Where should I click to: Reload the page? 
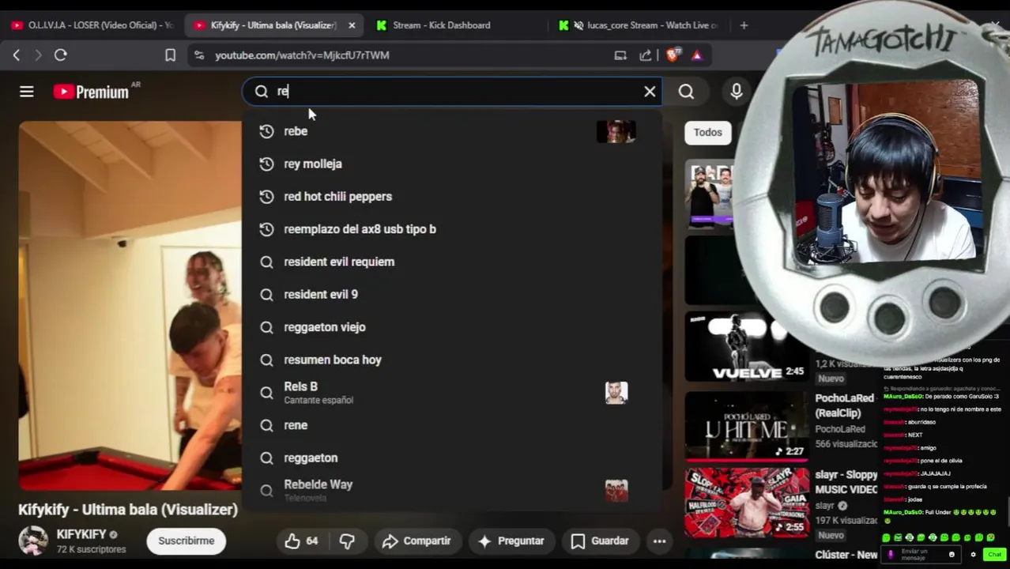(61, 55)
